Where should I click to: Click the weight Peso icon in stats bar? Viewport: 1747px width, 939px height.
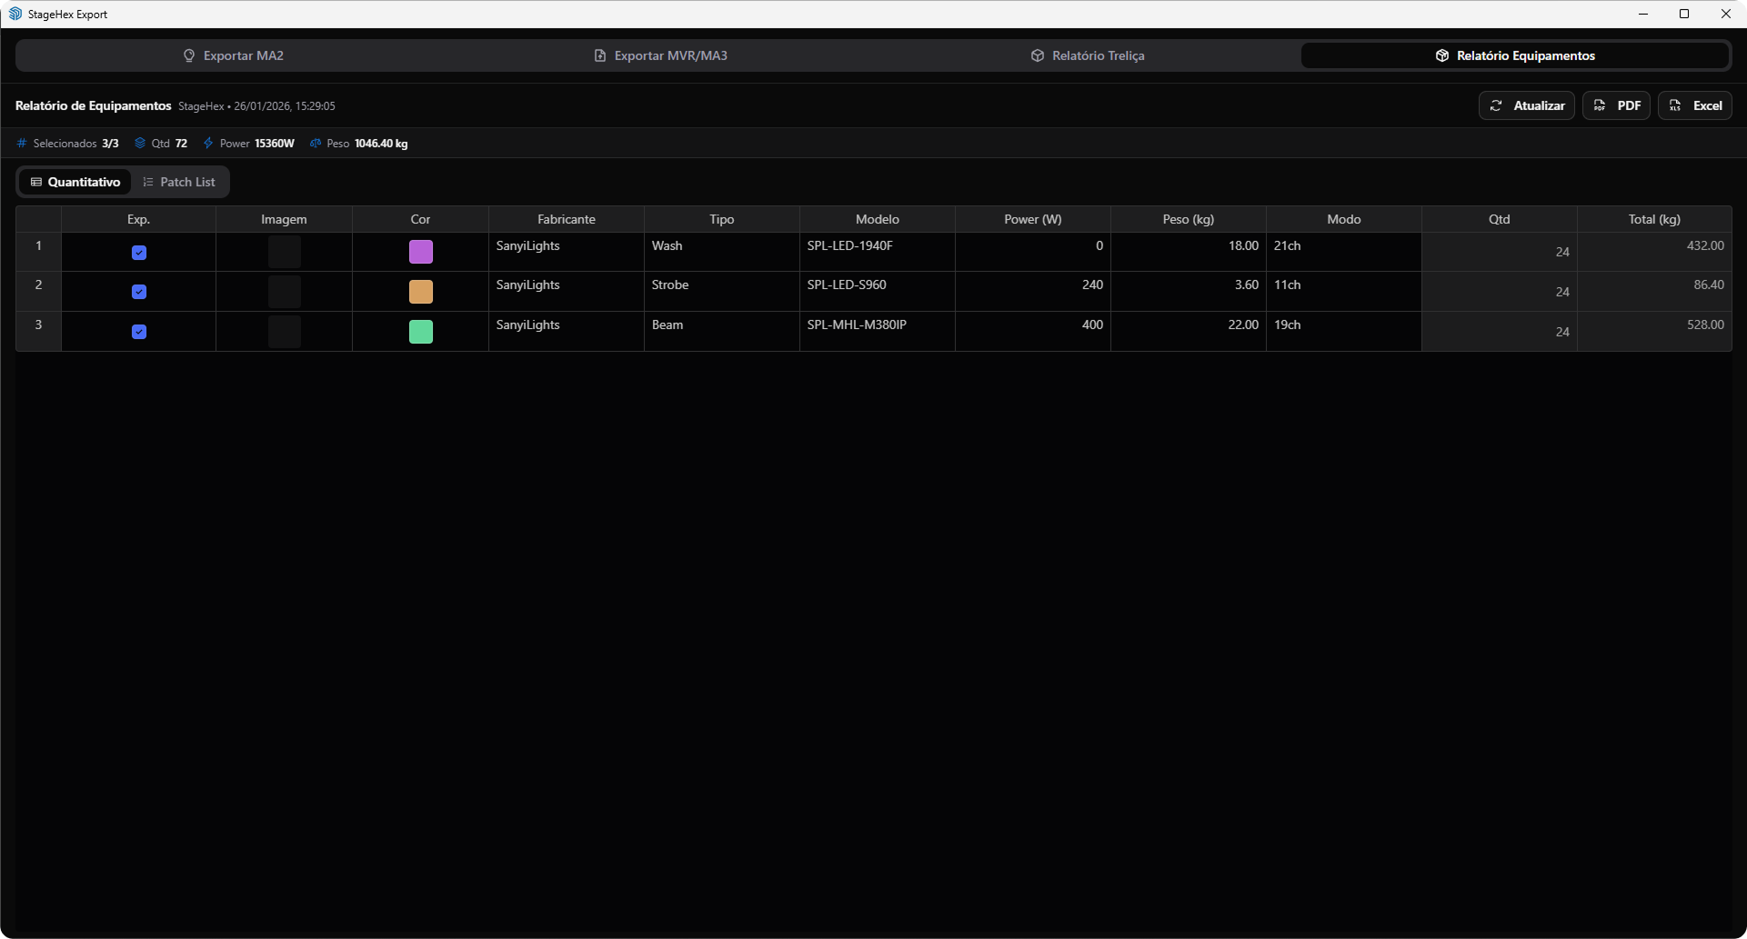pyautogui.click(x=316, y=144)
